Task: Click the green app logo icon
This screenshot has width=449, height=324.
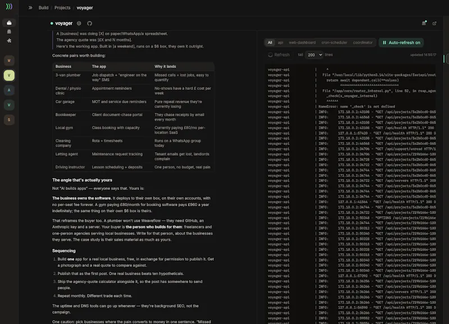Action: 9,6
